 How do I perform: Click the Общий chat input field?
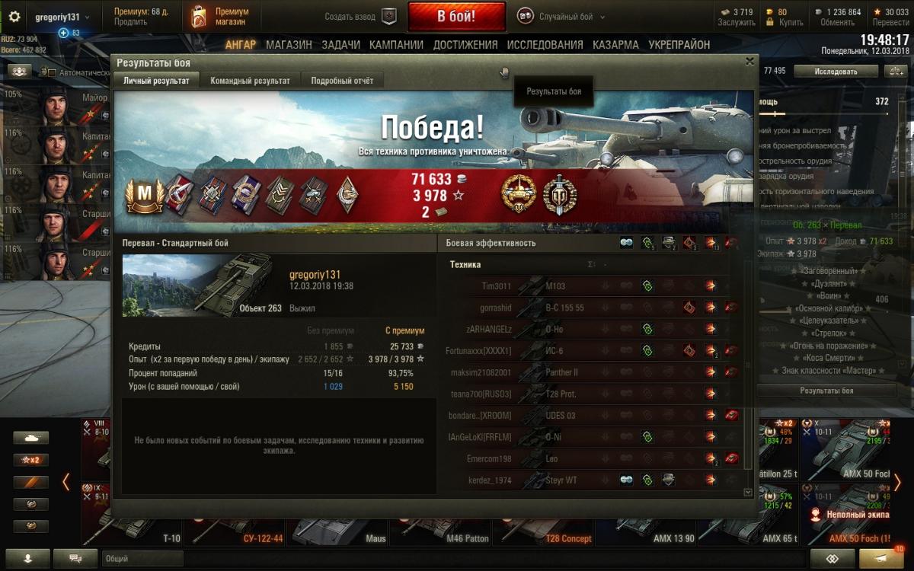142,558
